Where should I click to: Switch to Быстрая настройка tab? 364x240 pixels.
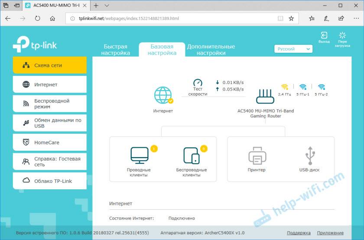[x=116, y=50]
